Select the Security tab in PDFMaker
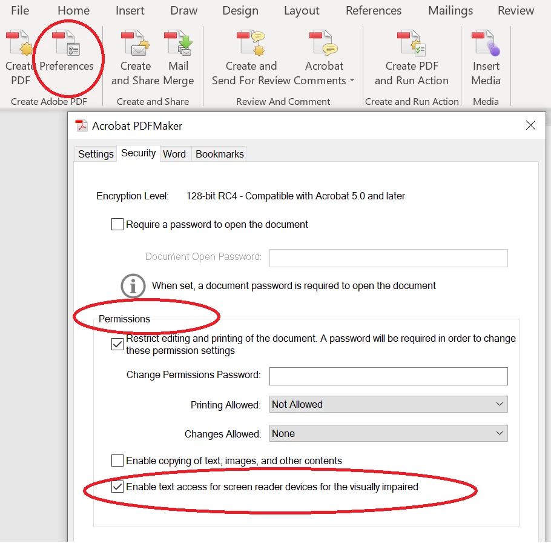This screenshot has height=549, width=551. point(139,153)
